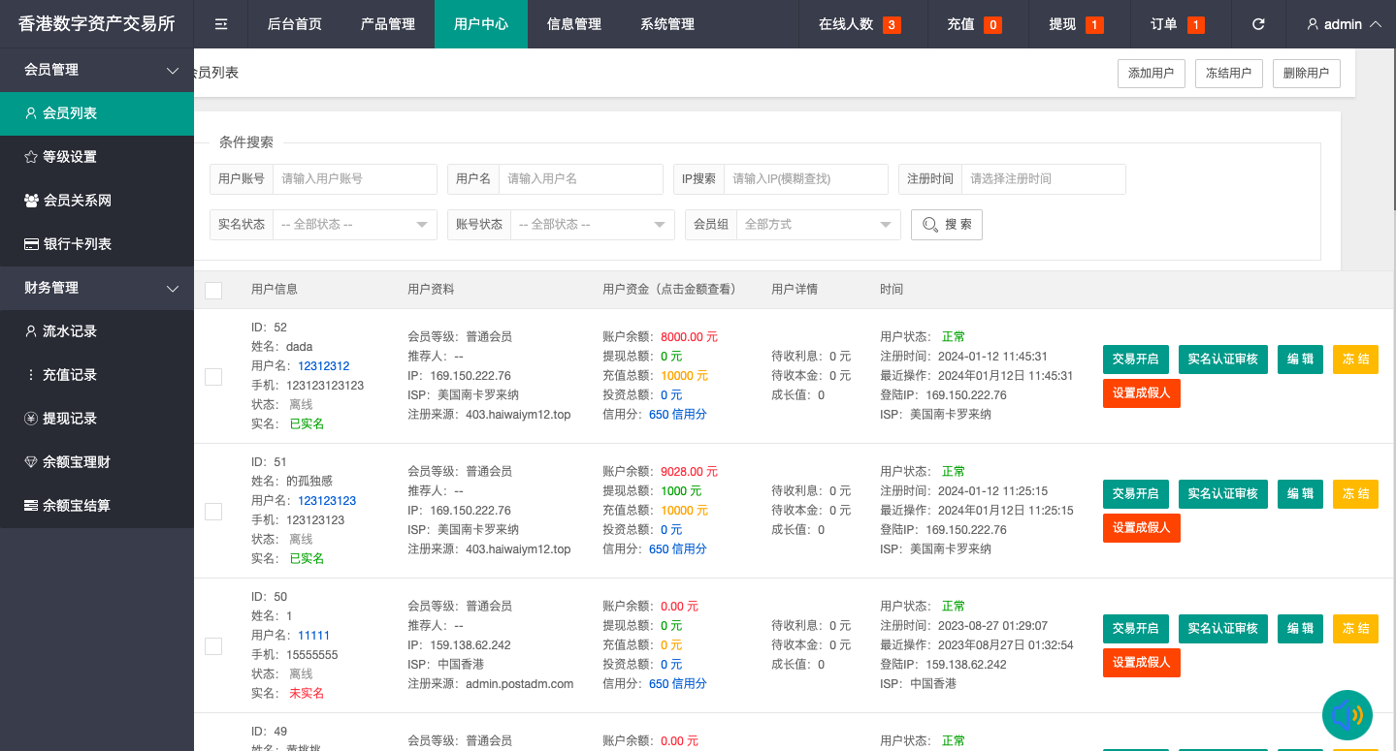Screen dimensions: 1396x751
Task: Expand the 会员组 dropdown
Action: coord(819,224)
